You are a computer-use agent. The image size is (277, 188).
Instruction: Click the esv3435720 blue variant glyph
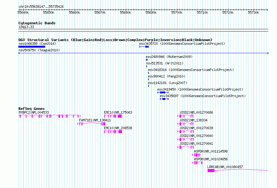tap(144, 47)
